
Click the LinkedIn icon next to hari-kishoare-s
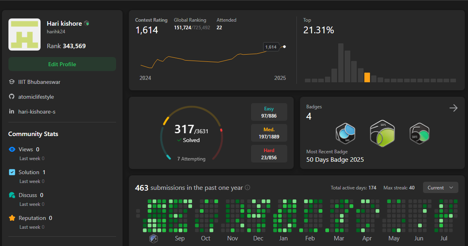(x=11, y=112)
